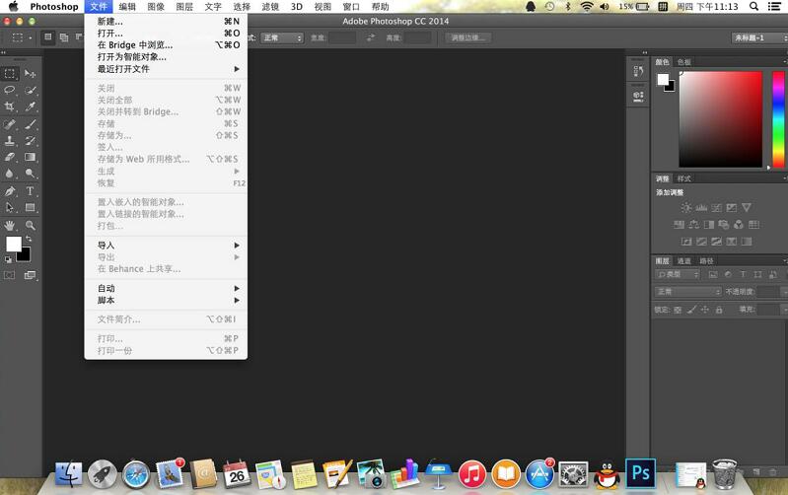
Task: Select the Rectangular Marquee tool
Action: coord(10,74)
